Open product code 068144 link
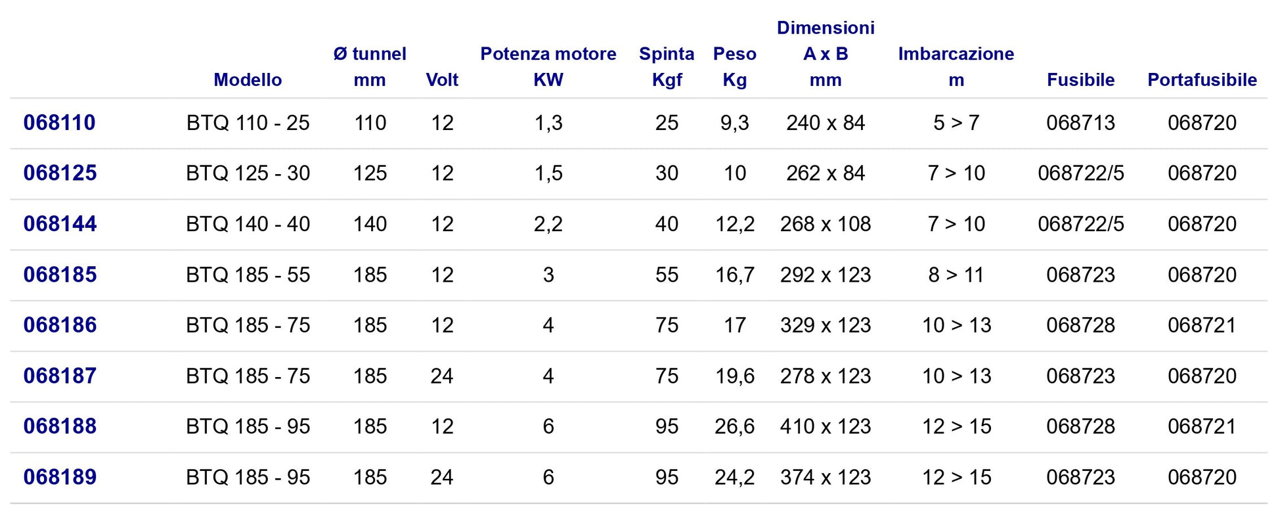Screen dimensions: 1278x515 60,224
